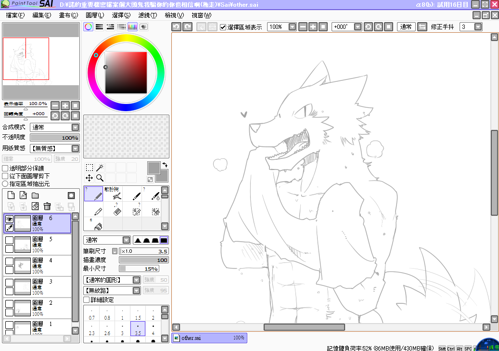Expand the 100% zoom level dropdown
The width and height of the screenshot is (499, 351).
pos(292,27)
